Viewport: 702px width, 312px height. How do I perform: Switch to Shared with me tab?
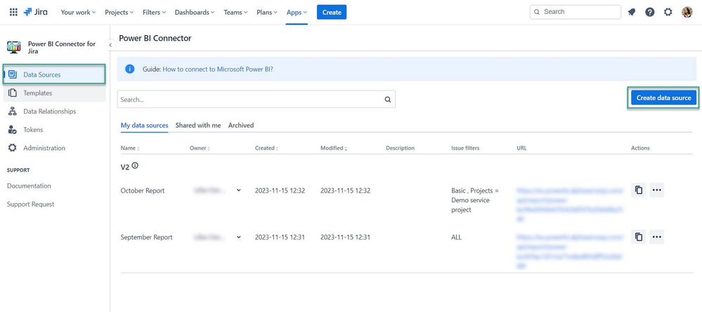[x=198, y=125]
